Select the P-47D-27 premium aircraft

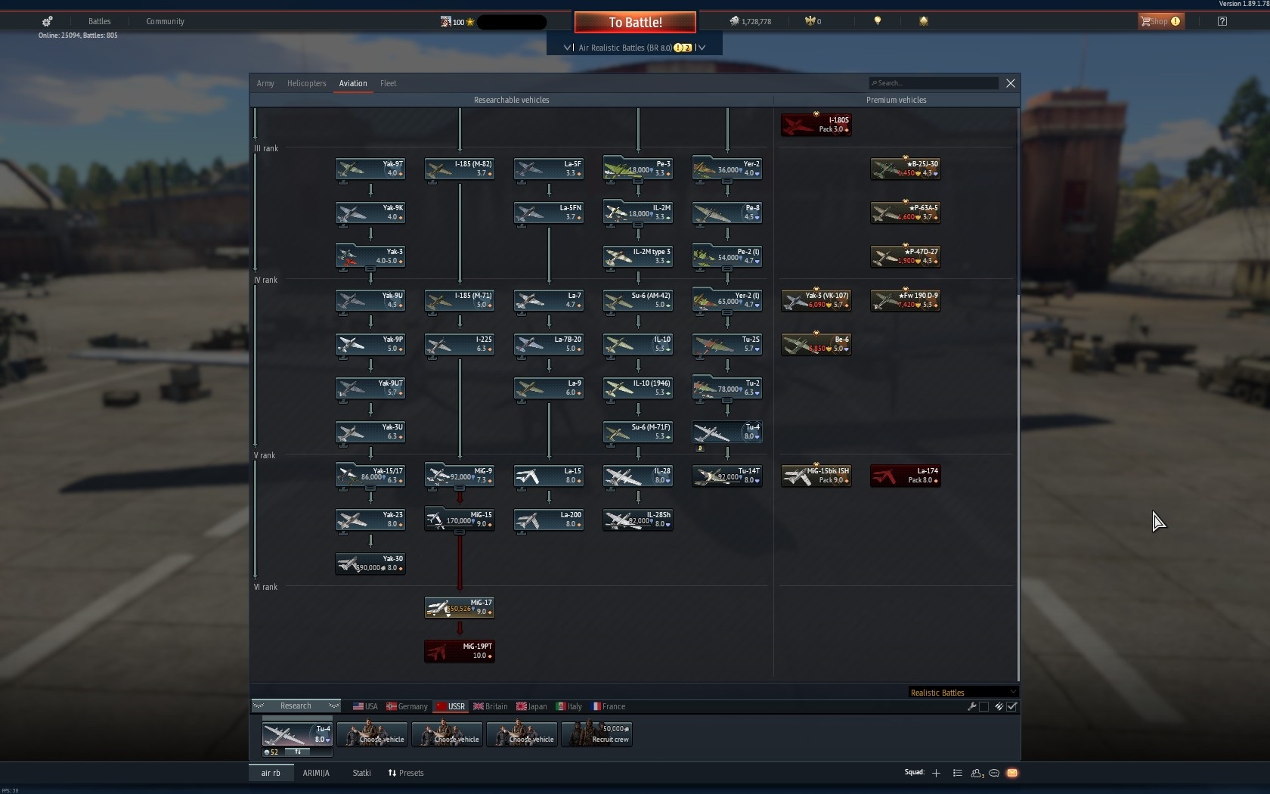[x=906, y=256]
